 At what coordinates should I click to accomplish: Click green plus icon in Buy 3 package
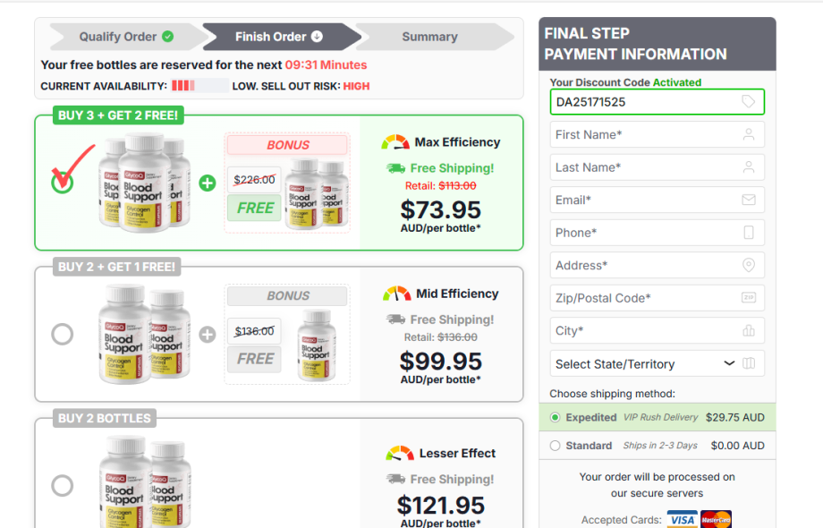(208, 183)
